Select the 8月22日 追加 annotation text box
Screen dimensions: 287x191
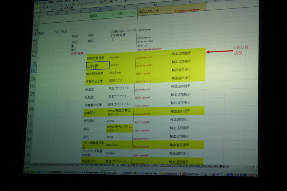(x=241, y=50)
